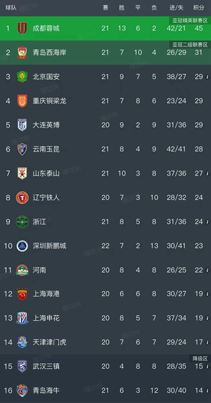211x403 pixels.
Task: Click the 降级区 relegation zone label
Action: (200, 358)
